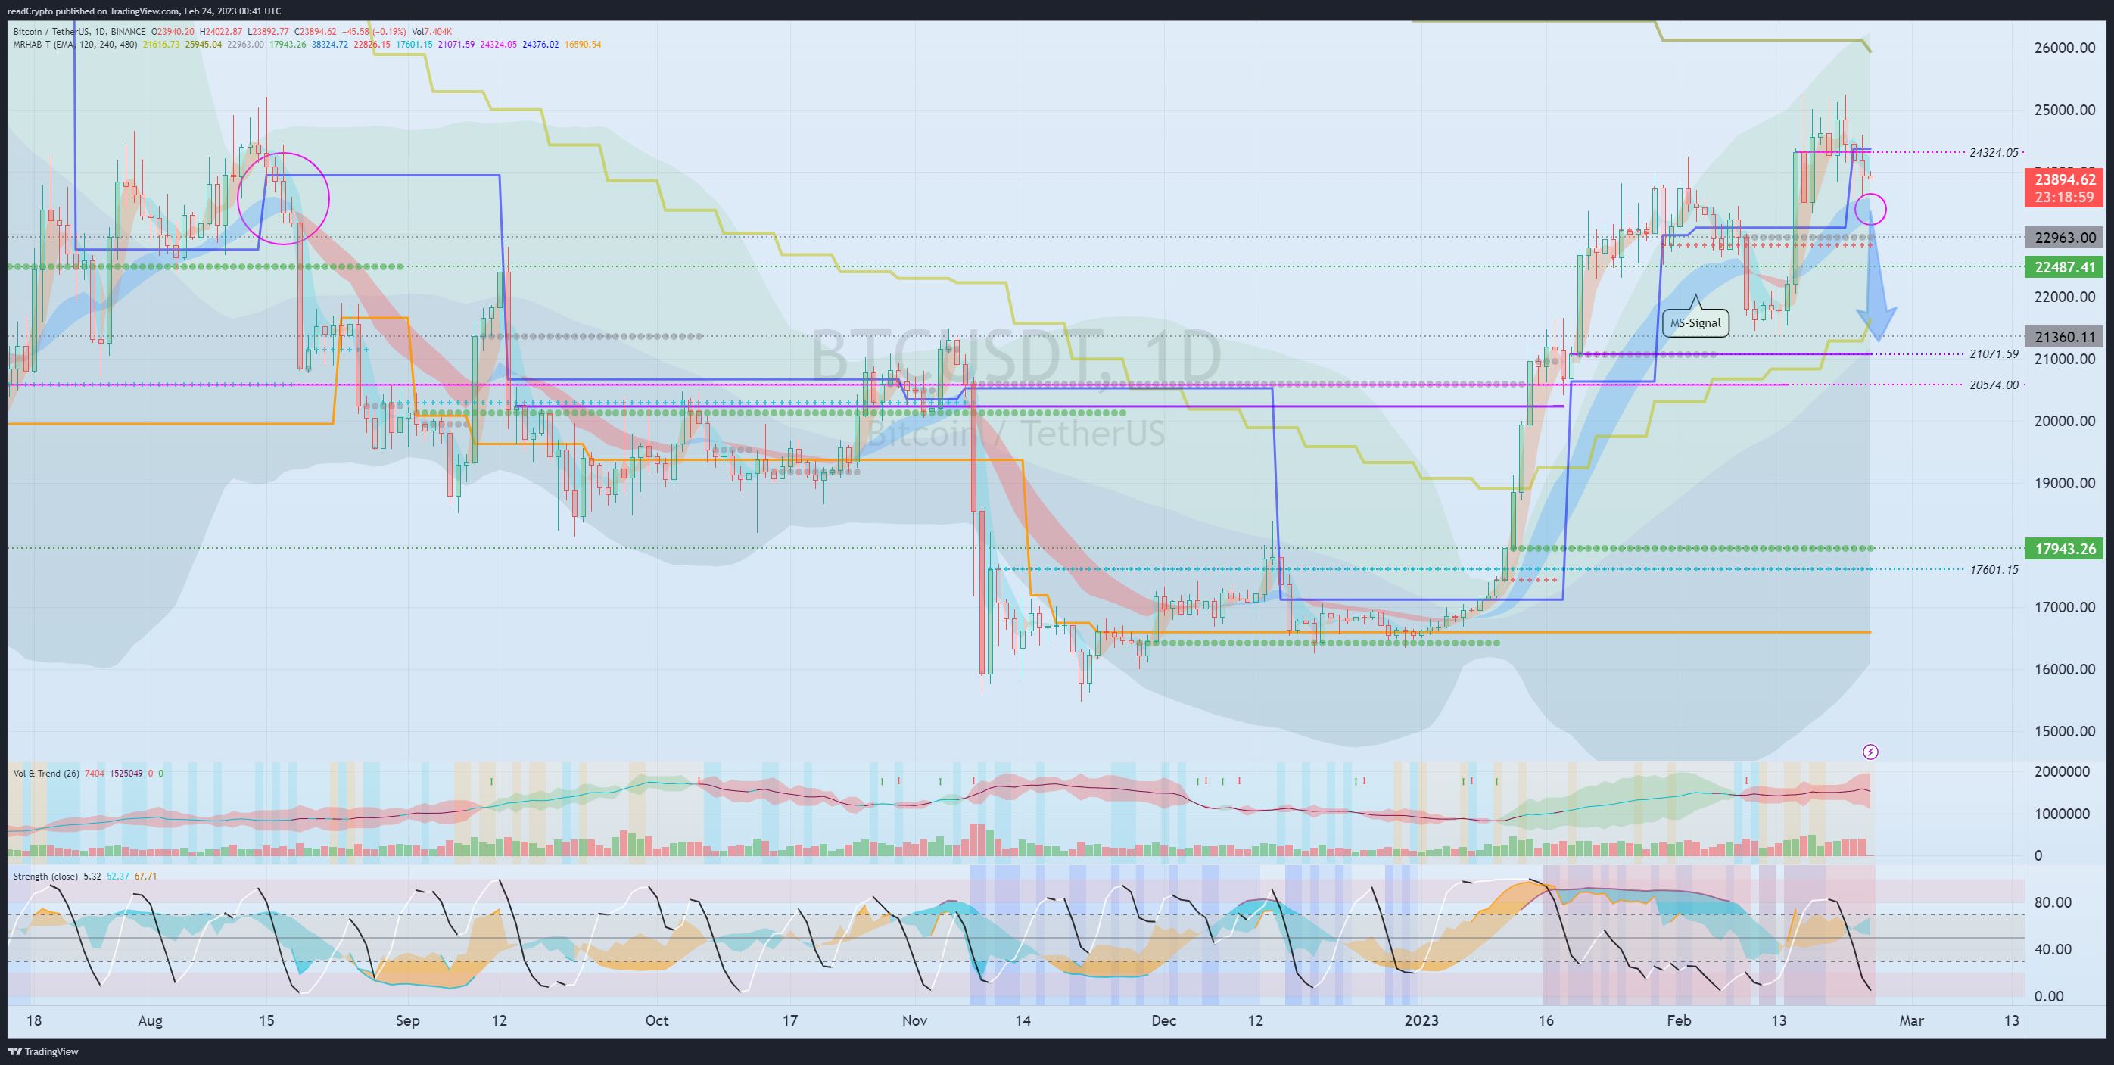The image size is (2114, 1065).
Task: Click the open value O23940.20 in legend
Action: click(173, 32)
